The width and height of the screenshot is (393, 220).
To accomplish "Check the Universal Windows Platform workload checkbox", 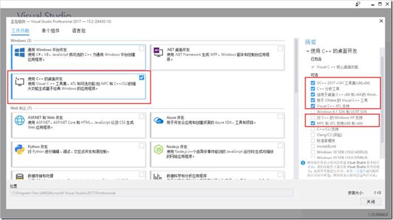I will pyautogui.click(x=141, y=48).
